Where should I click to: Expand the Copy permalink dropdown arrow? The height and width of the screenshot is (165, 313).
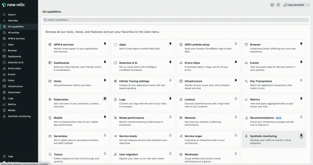[308, 5]
